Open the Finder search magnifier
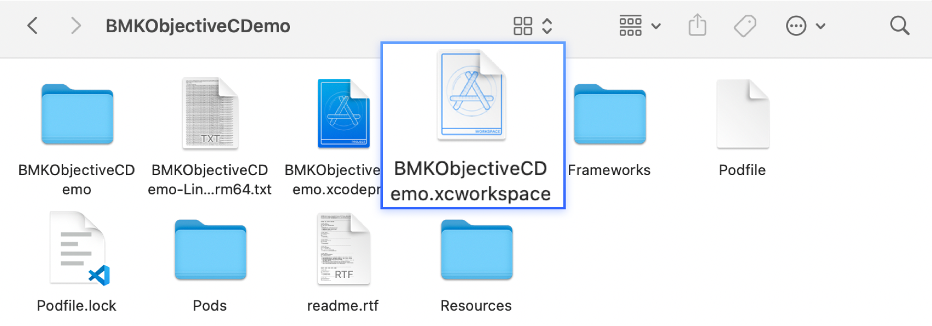 pyautogui.click(x=899, y=26)
